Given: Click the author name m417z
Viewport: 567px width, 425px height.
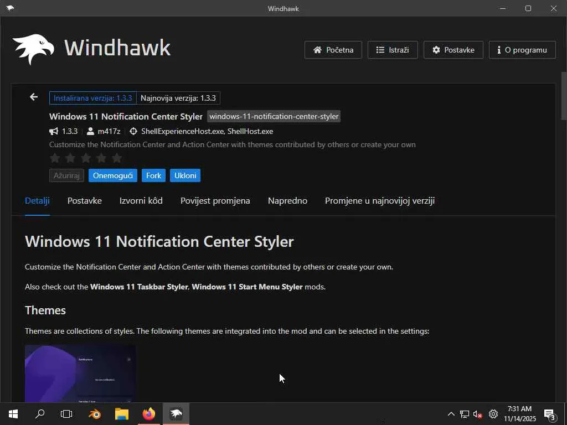Looking at the screenshot, I should click(109, 131).
